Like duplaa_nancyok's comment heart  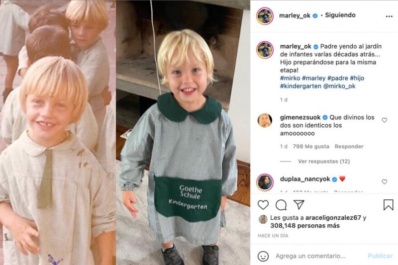(x=385, y=181)
